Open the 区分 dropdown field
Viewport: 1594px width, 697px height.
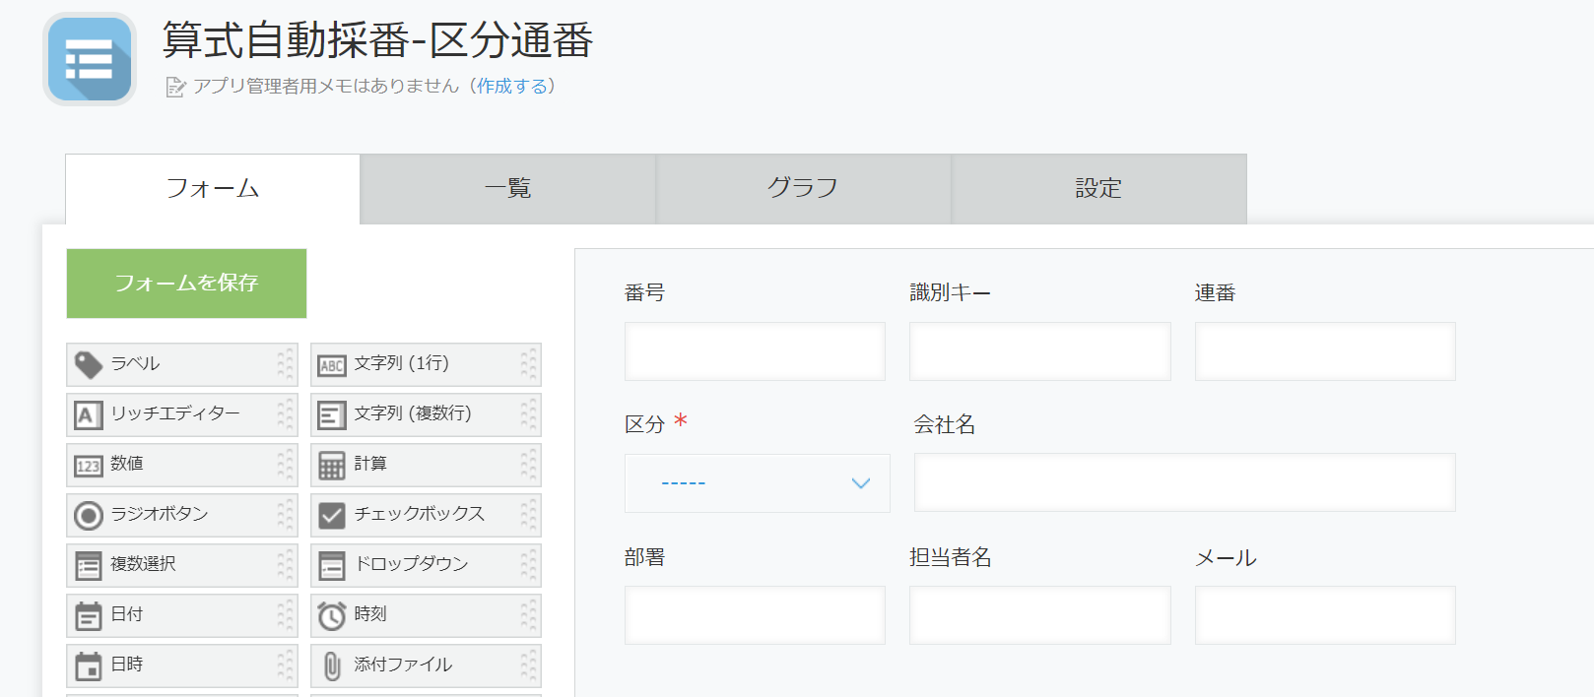coord(757,483)
